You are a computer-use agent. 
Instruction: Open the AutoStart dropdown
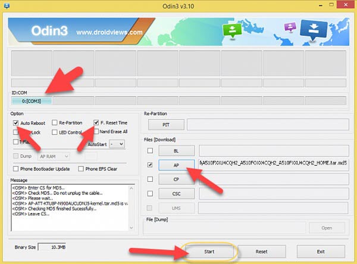(117, 144)
